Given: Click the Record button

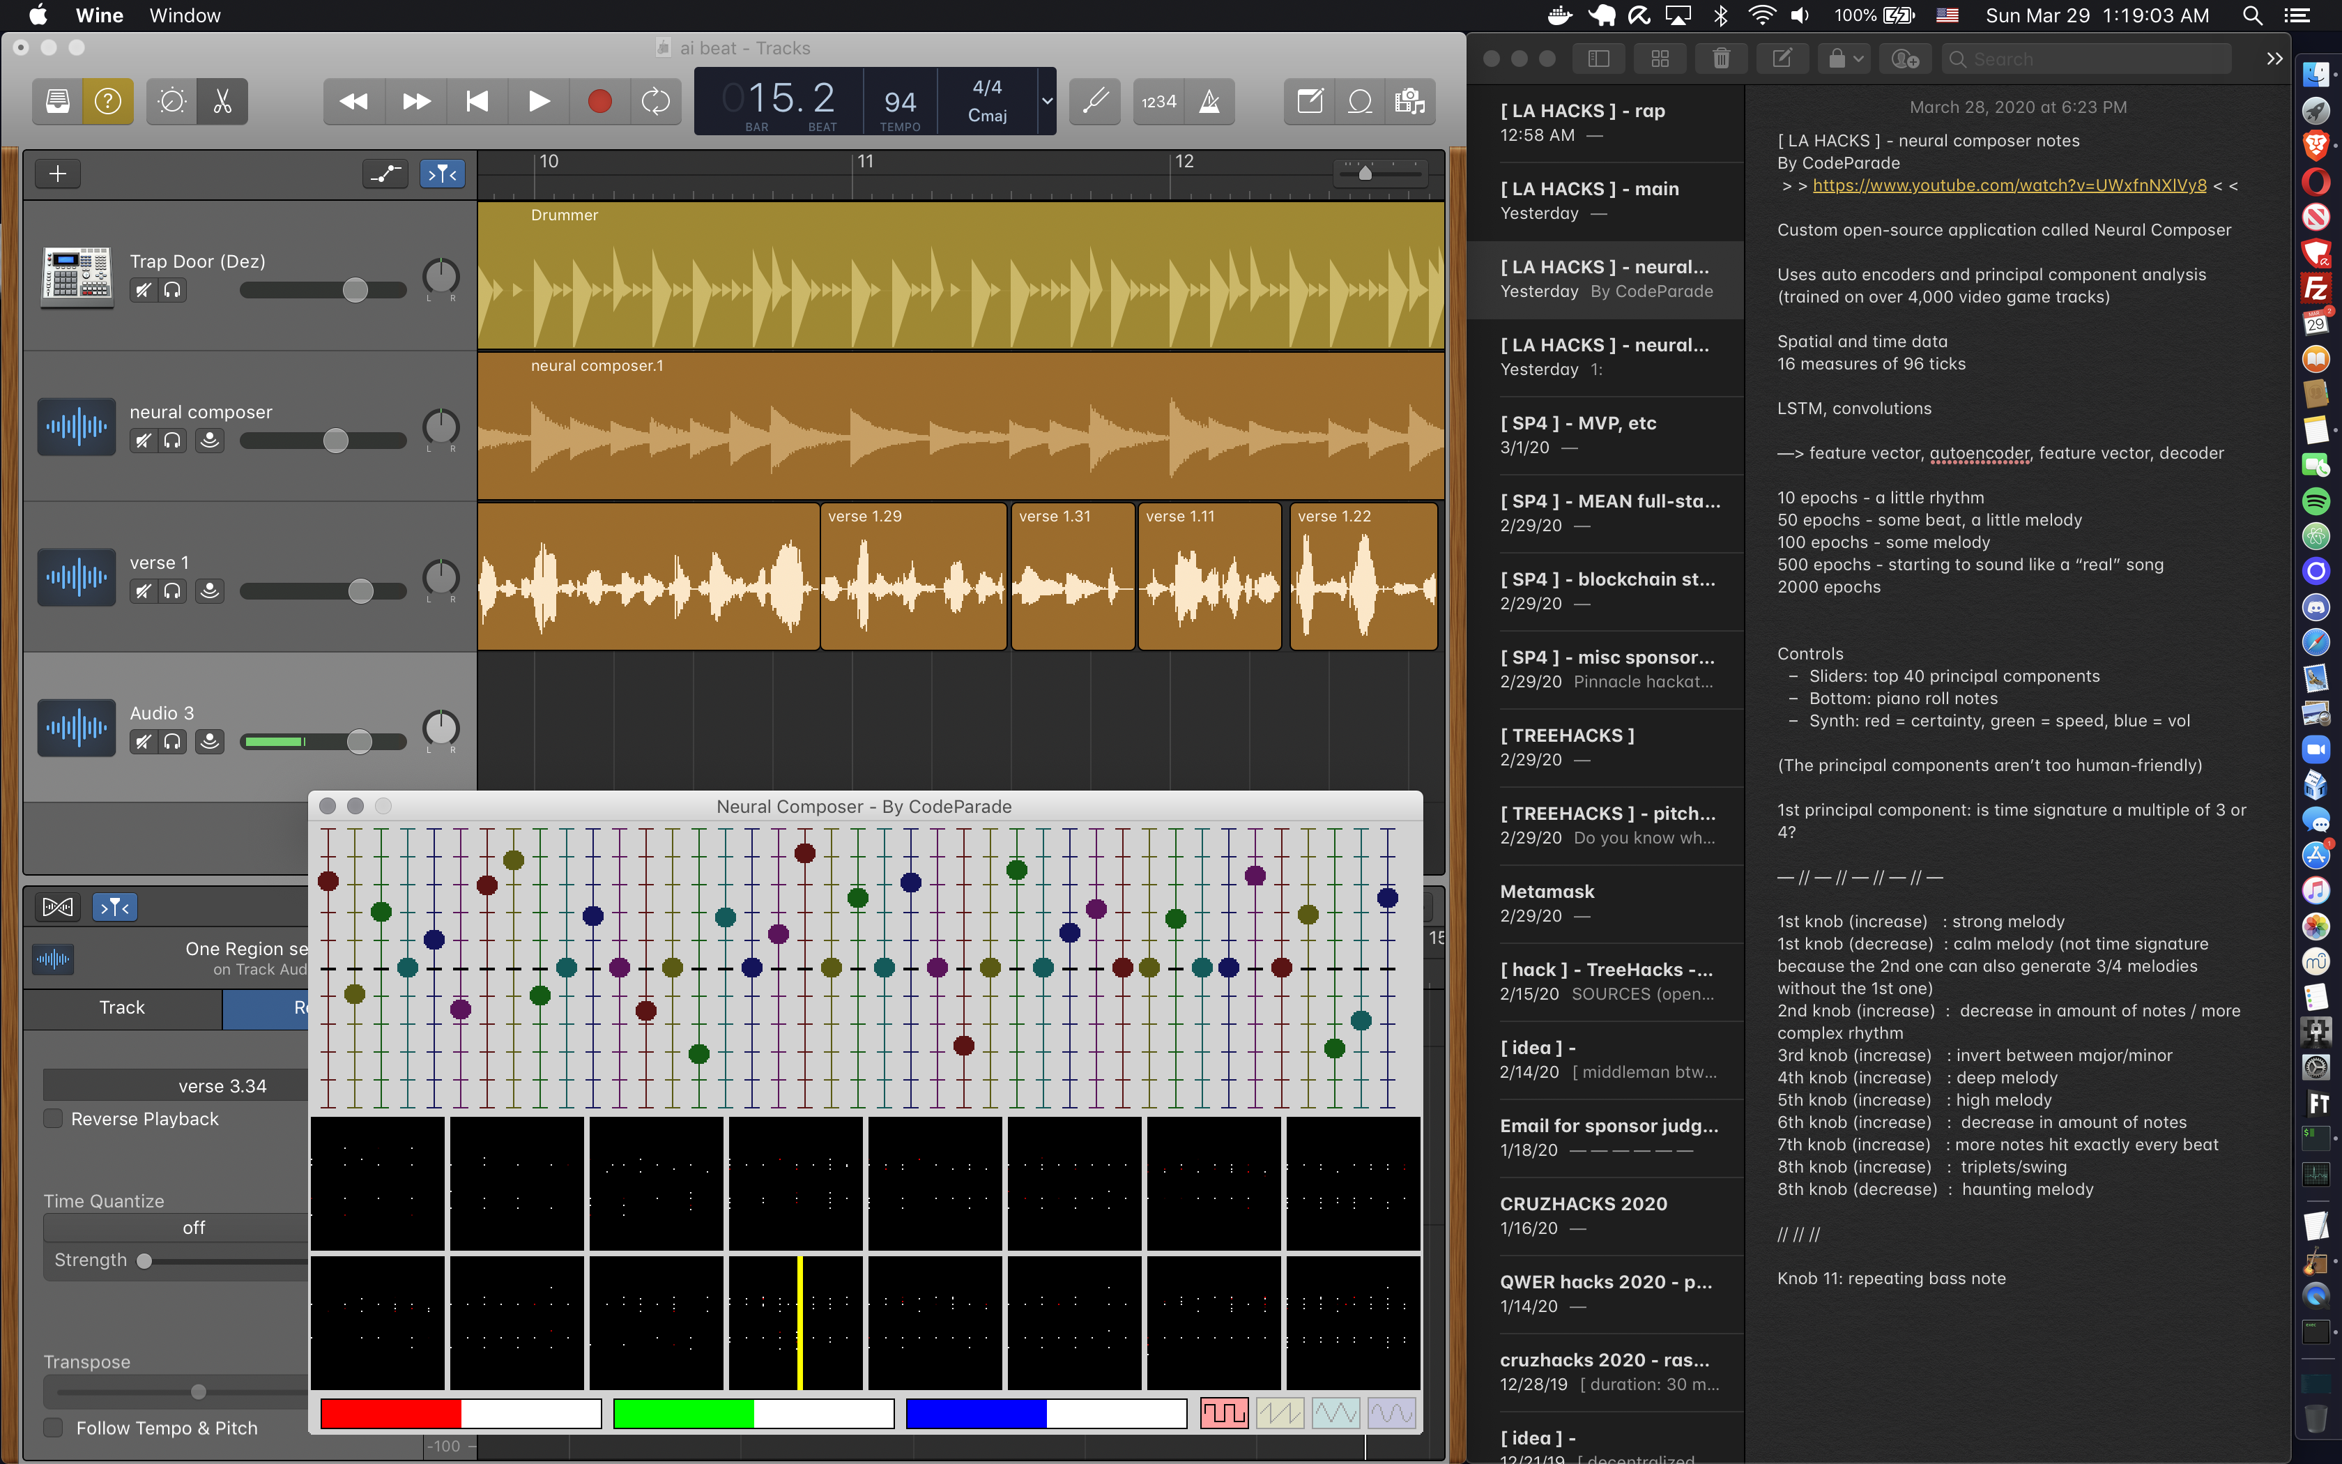Looking at the screenshot, I should (x=599, y=100).
